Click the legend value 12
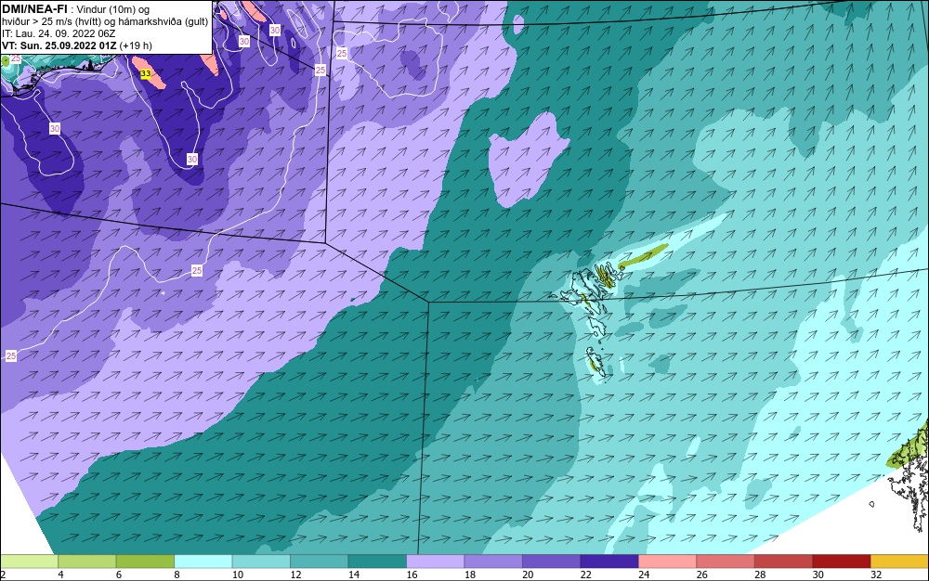The width and height of the screenshot is (929, 581). tap(295, 575)
